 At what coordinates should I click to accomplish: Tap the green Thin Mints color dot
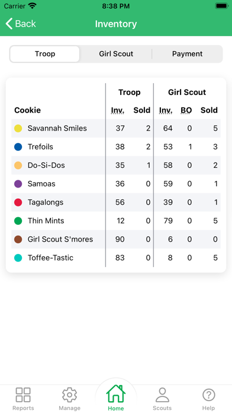point(18,221)
